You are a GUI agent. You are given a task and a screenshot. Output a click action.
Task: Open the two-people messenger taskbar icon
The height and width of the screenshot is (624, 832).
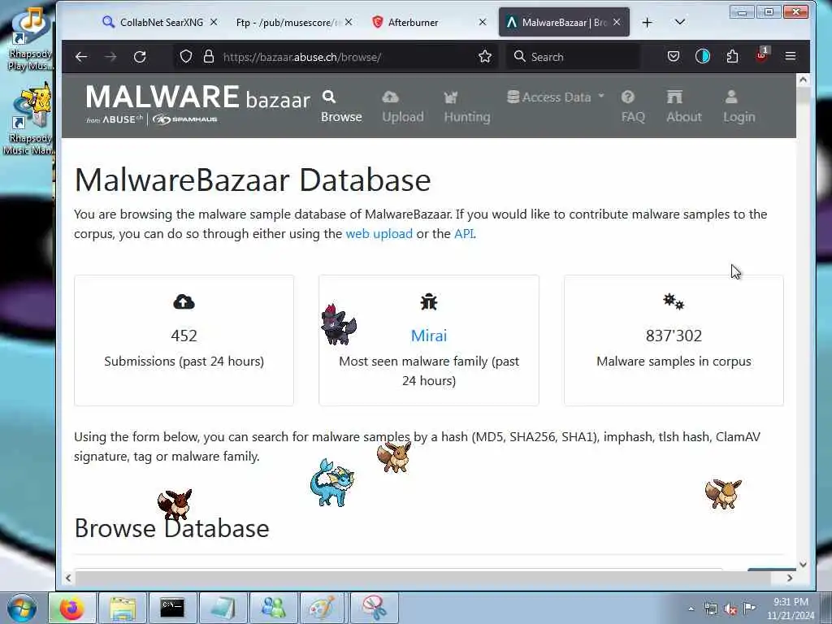click(273, 608)
